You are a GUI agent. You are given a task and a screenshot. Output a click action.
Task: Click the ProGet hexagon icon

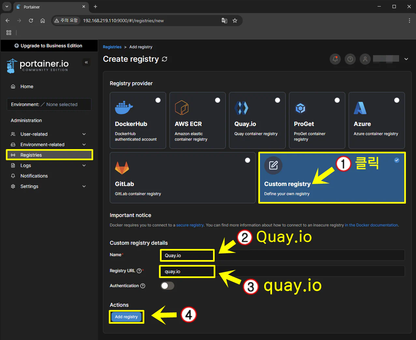click(x=300, y=108)
